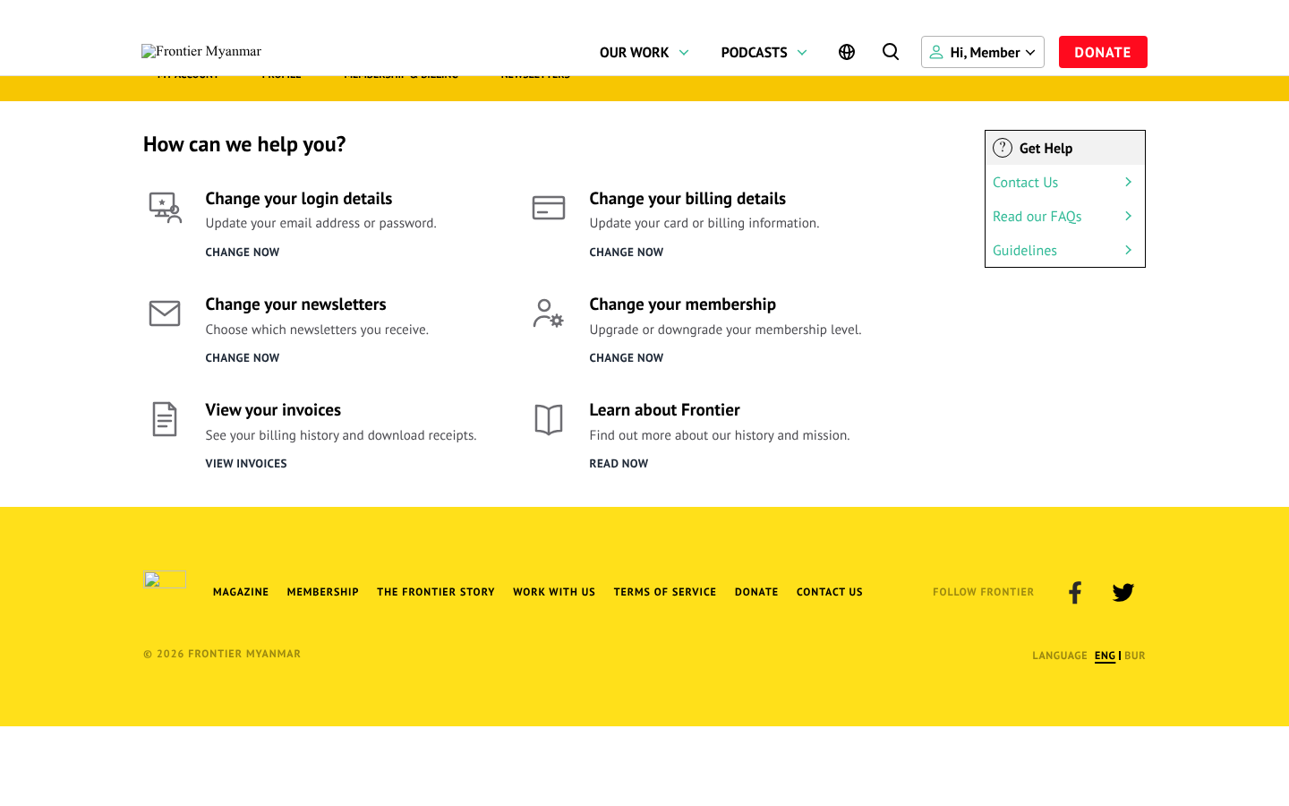Open the Guidelines help link
Viewport: 1289px width, 806px height.
click(1025, 250)
